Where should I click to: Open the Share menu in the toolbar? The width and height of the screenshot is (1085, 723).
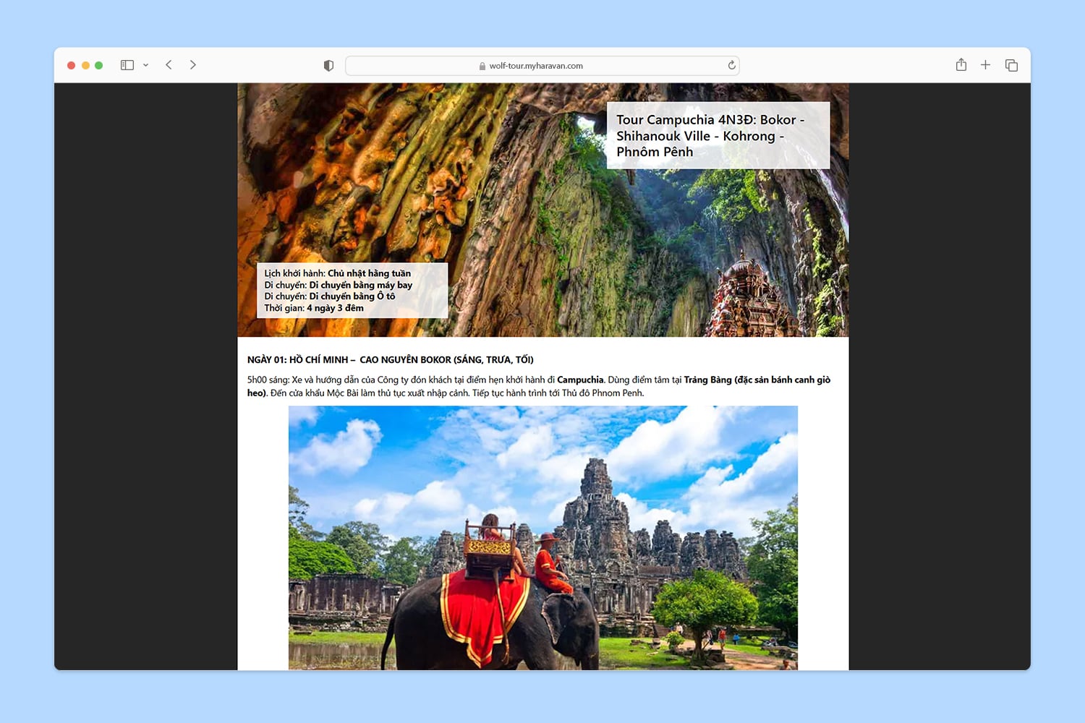click(x=961, y=65)
